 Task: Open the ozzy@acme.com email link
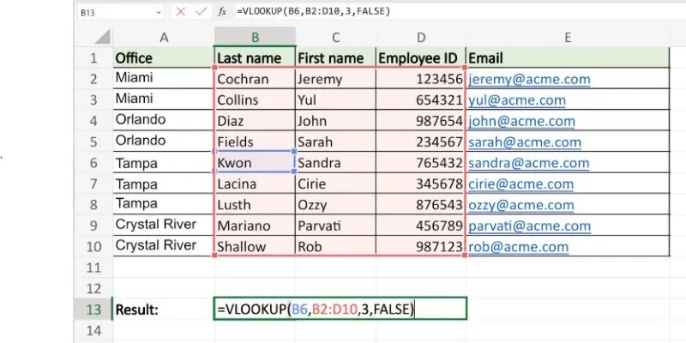click(521, 205)
